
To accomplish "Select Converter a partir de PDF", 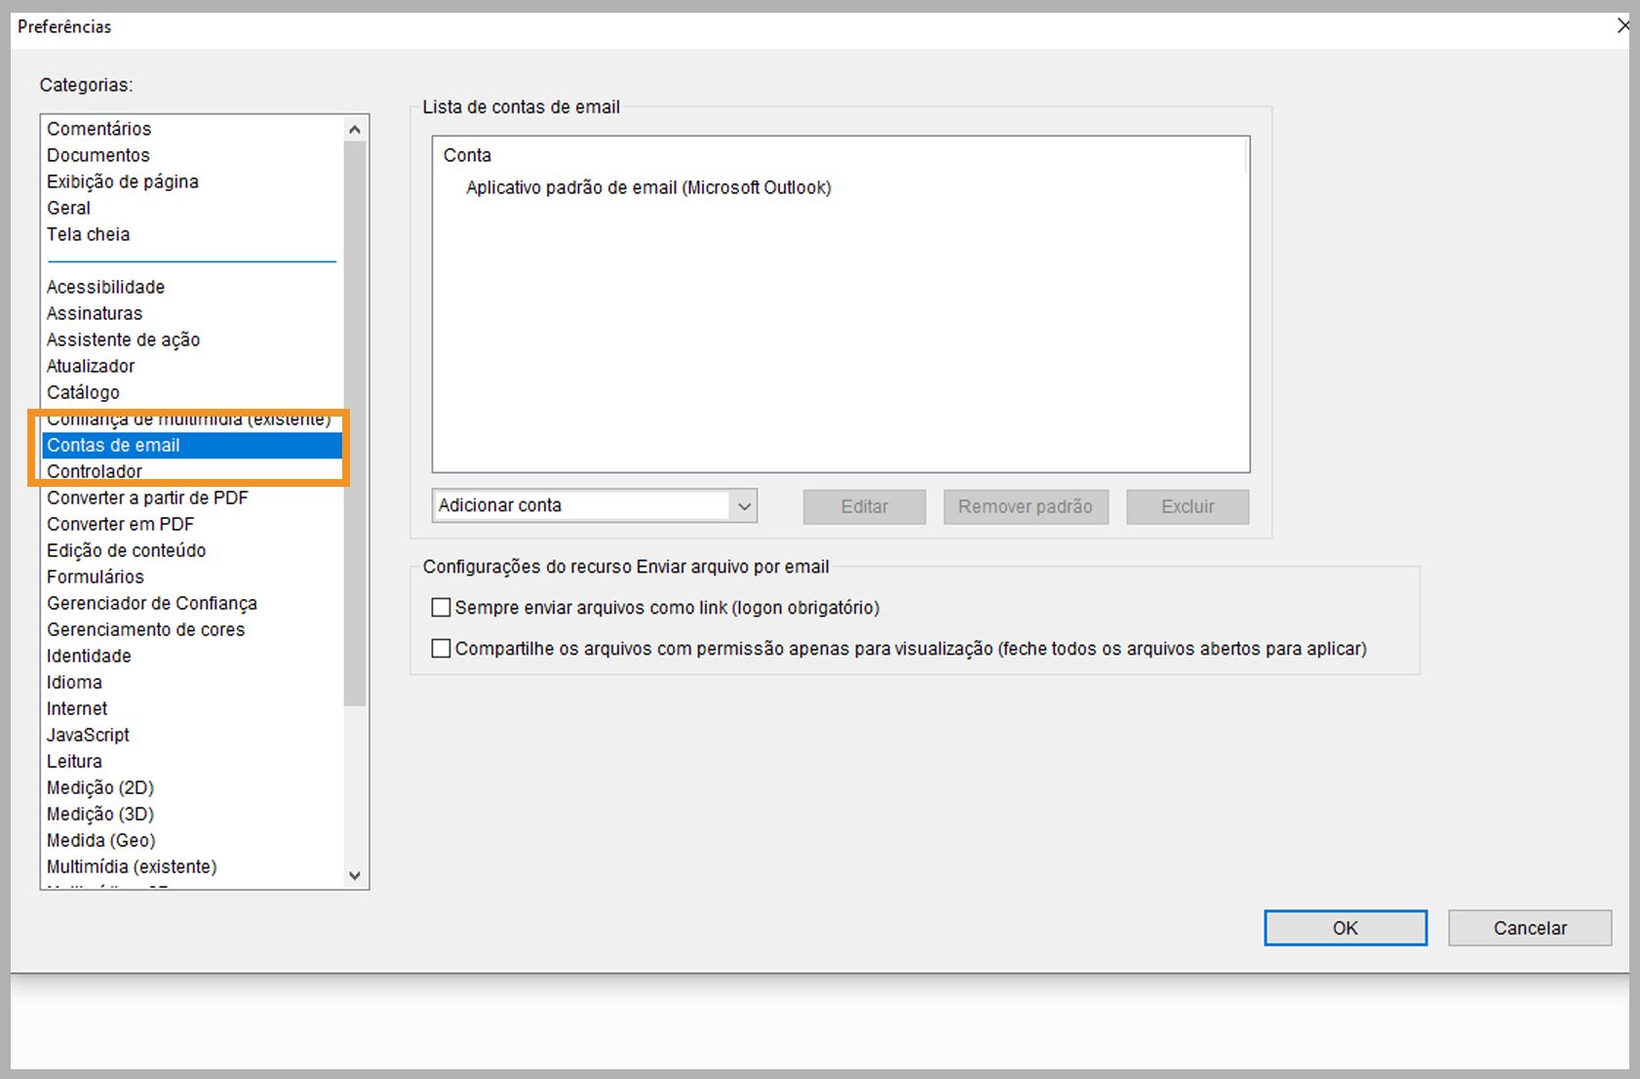I will 147,498.
